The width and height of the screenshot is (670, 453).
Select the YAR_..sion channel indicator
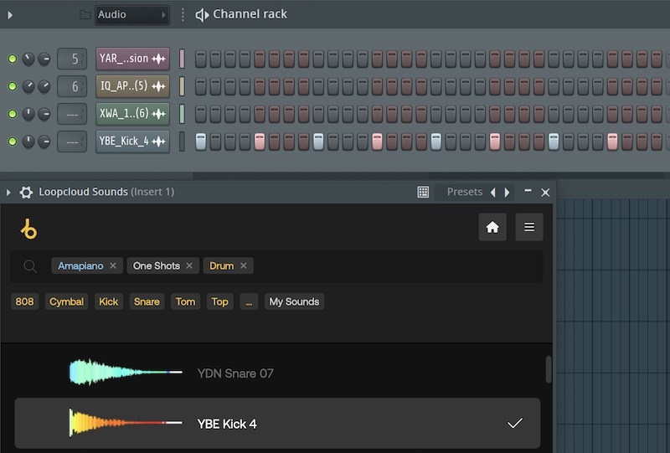point(182,59)
